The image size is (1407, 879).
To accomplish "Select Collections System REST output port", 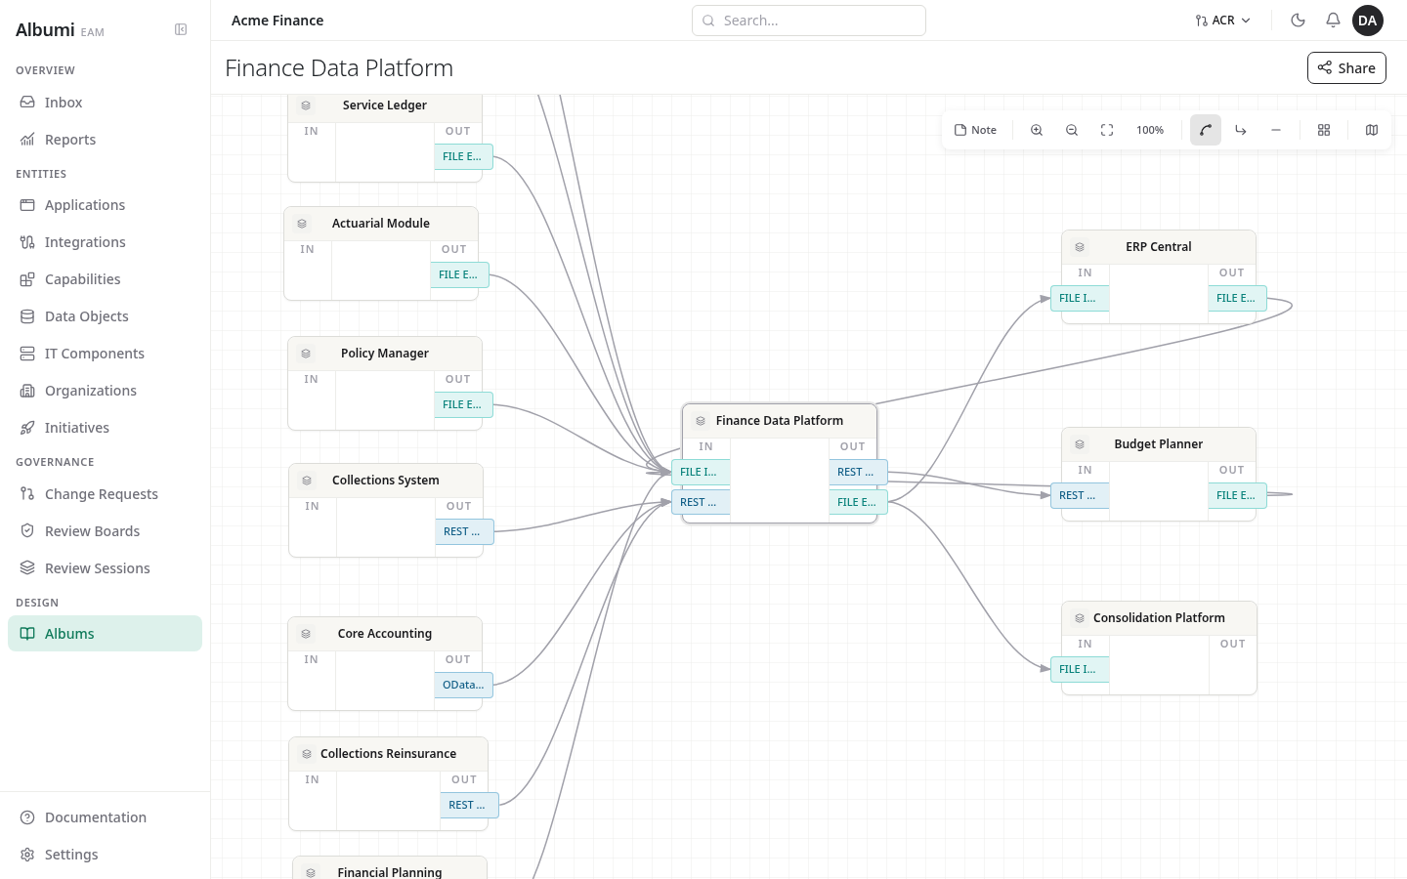I will point(464,531).
